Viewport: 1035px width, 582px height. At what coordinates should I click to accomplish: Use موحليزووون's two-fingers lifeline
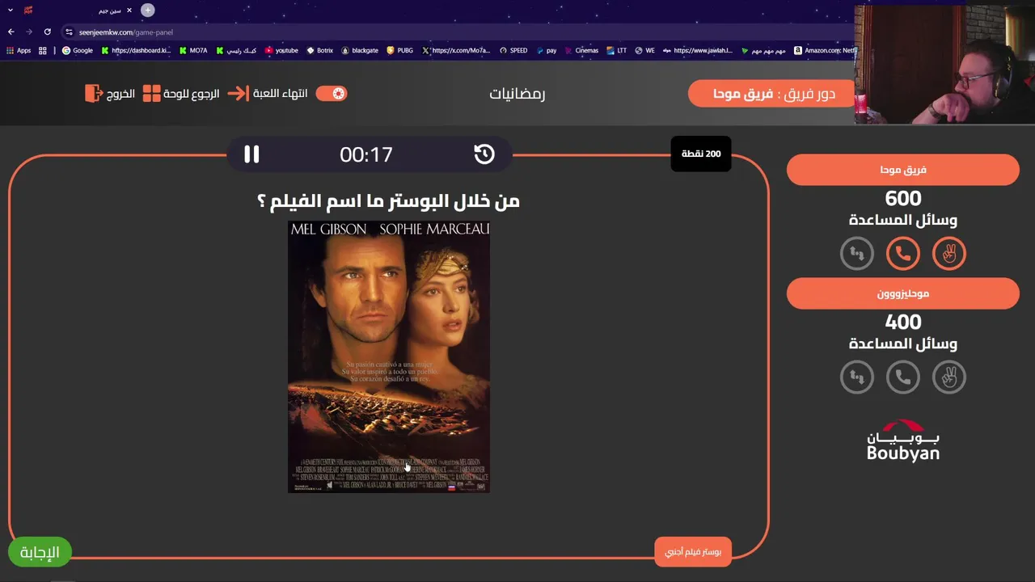pyautogui.click(x=948, y=377)
